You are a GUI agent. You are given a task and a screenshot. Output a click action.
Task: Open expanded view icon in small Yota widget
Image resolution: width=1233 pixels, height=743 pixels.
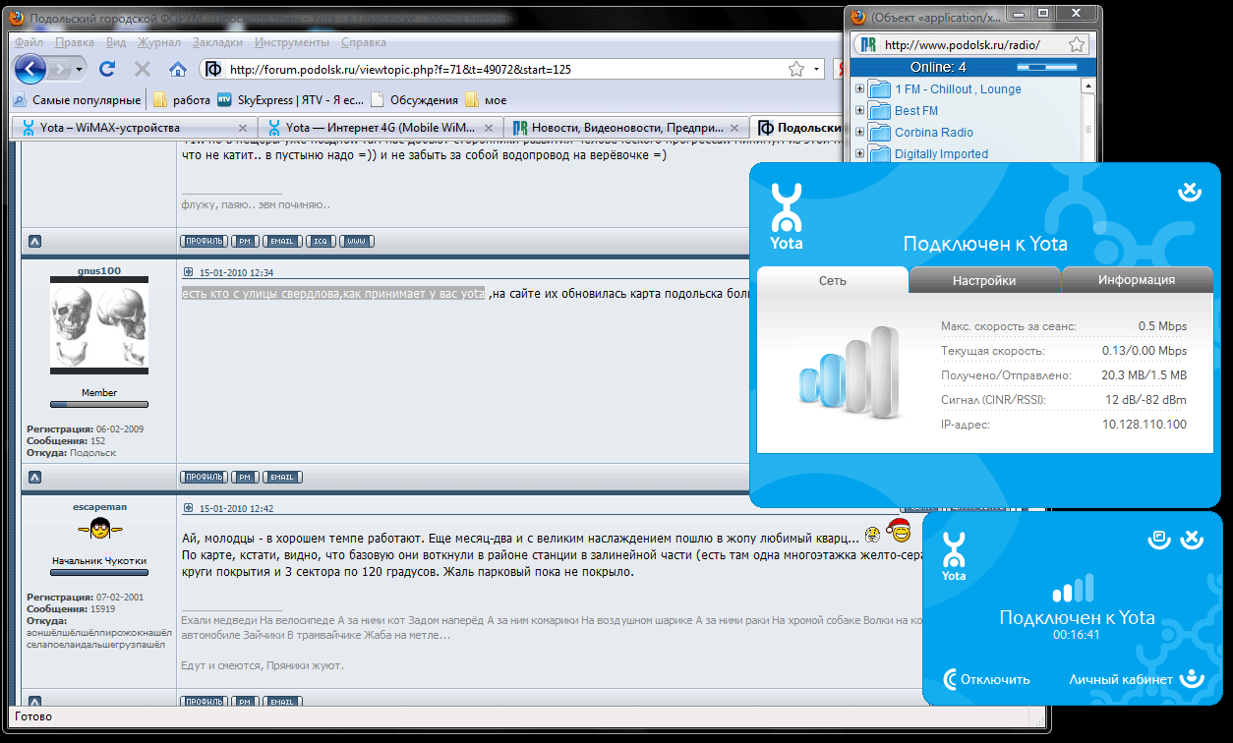1158,539
